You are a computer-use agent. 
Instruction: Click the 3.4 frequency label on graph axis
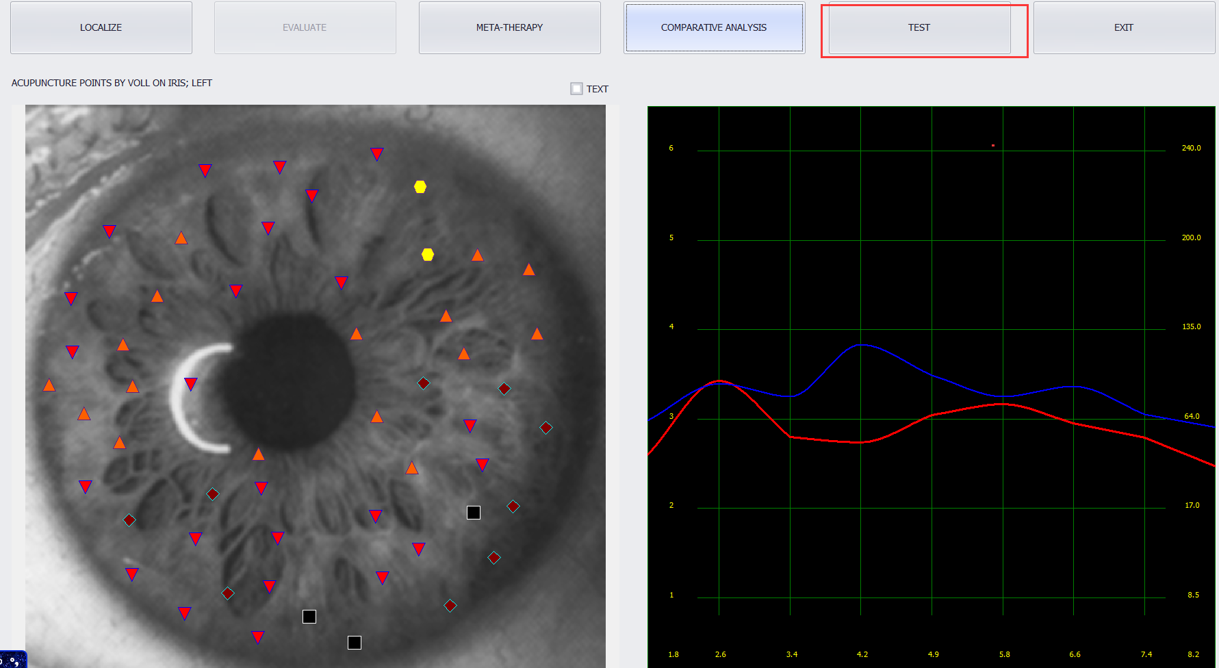[x=792, y=654]
